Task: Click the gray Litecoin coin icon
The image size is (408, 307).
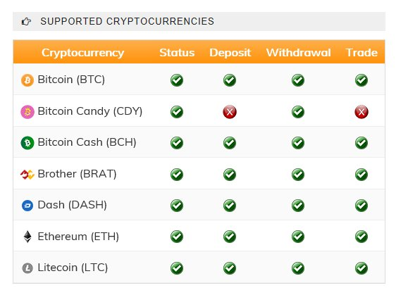Action: tap(27, 268)
